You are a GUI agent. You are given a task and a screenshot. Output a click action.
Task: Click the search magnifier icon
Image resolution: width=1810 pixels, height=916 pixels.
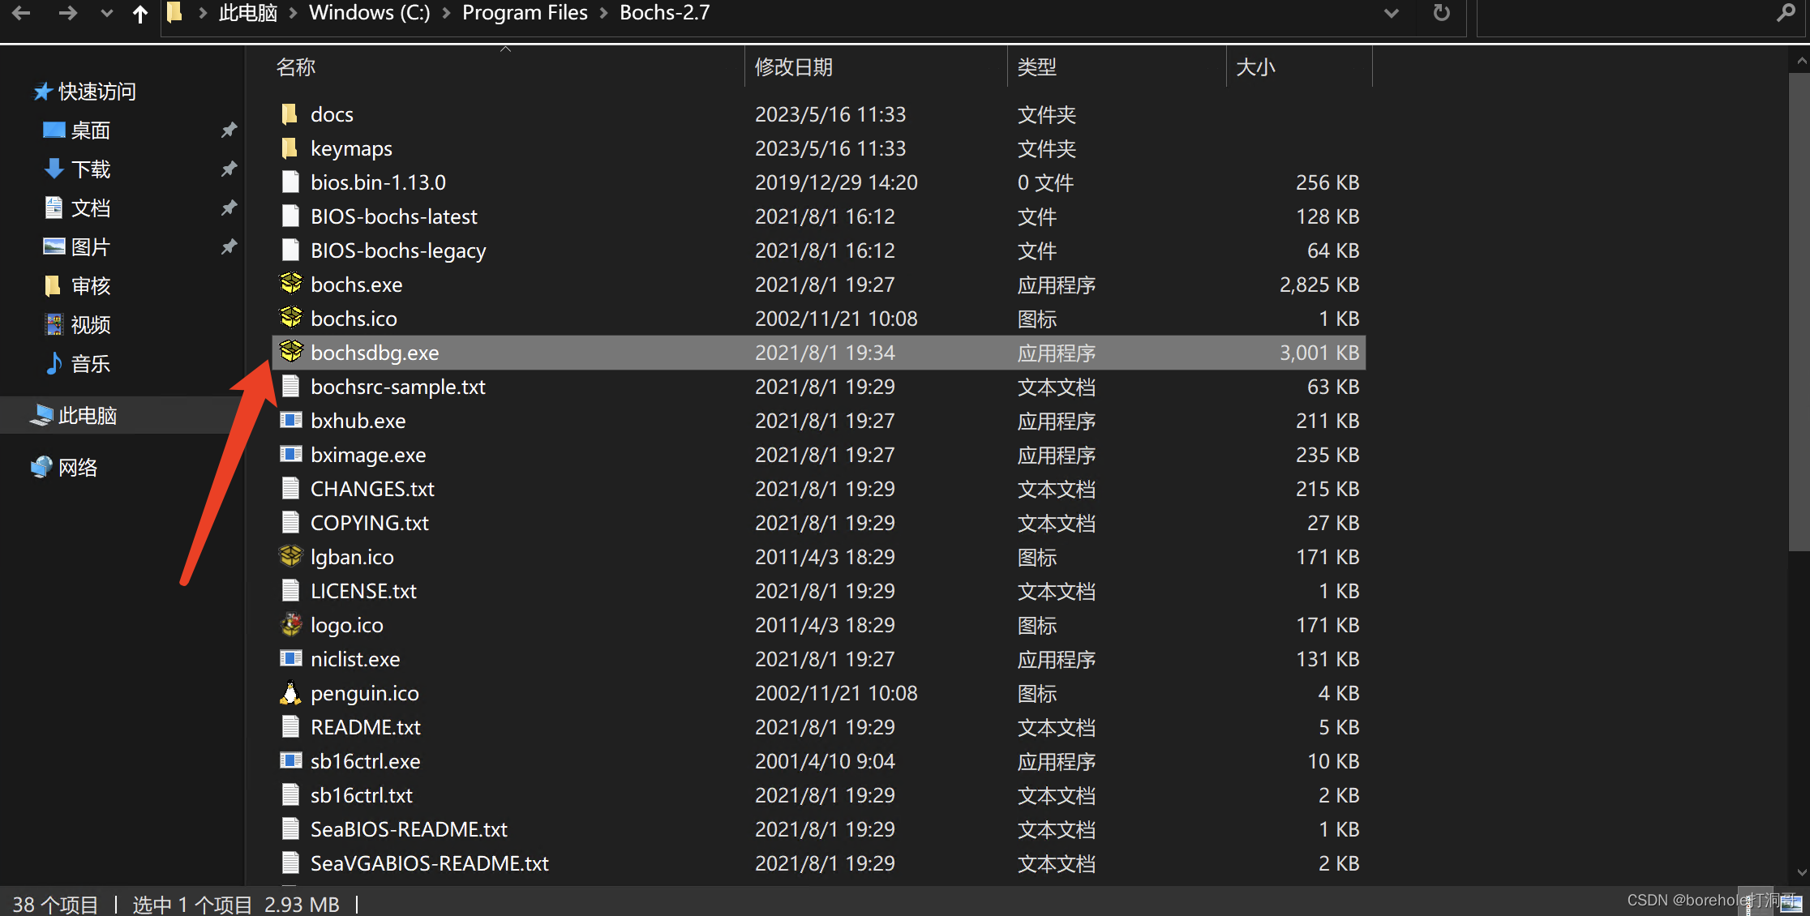pos(1785,14)
